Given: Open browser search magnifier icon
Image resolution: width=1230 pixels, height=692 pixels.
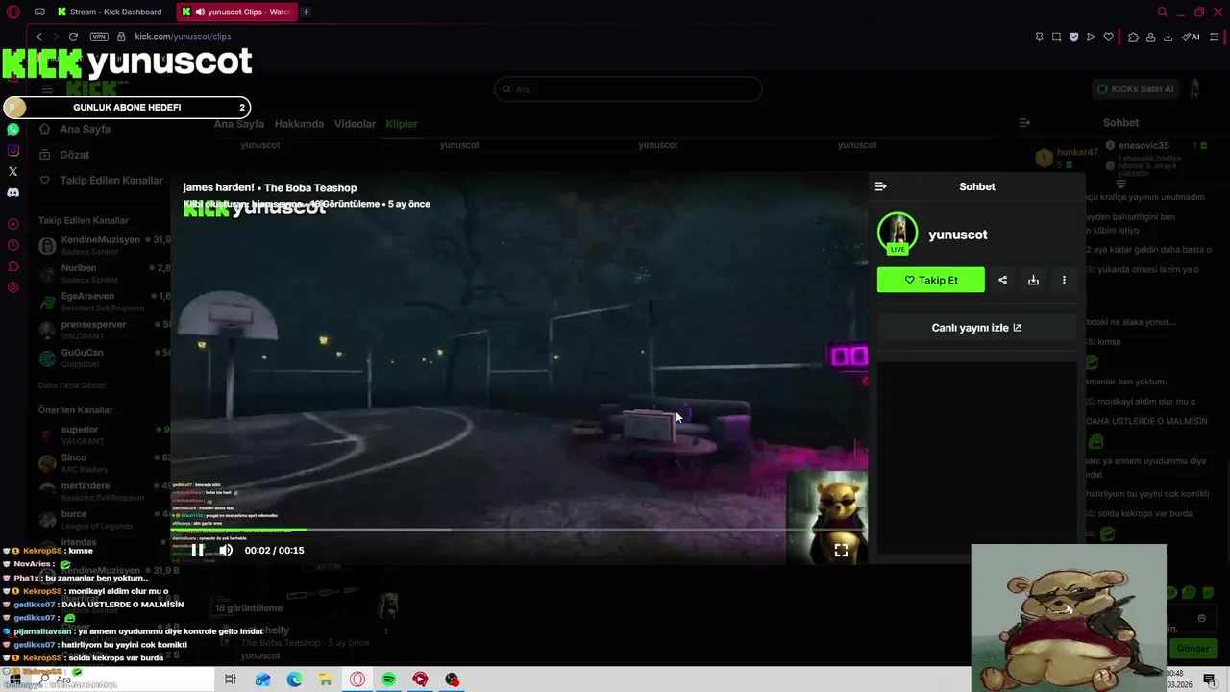Looking at the screenshot, I should (1162, 12).
